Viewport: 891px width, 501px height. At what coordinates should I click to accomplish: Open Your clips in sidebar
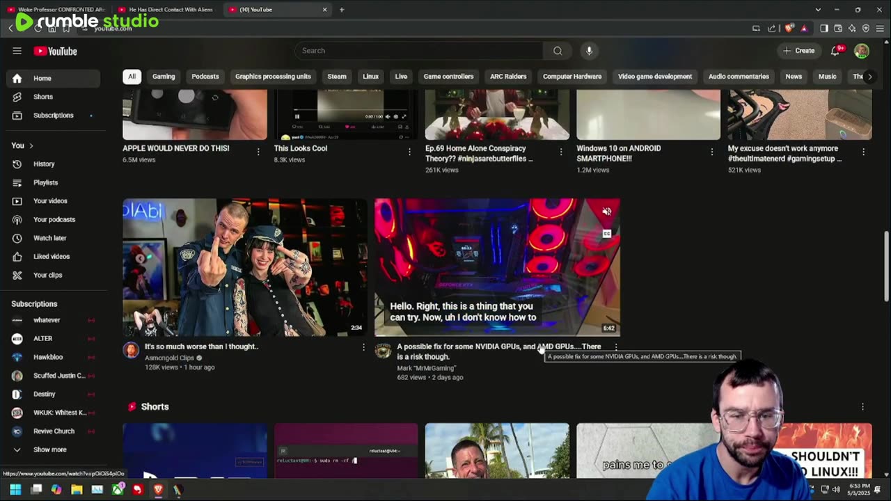tap(54, 275)
